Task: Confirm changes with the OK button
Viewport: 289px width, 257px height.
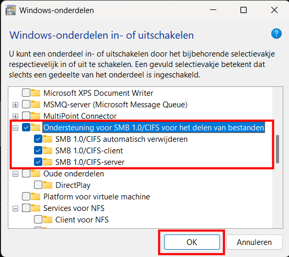Action: pos(192,242)
